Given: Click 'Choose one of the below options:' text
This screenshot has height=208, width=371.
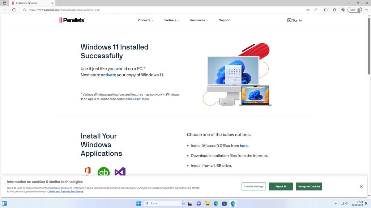Looking at the screenshot, I should tap(219, 135).
